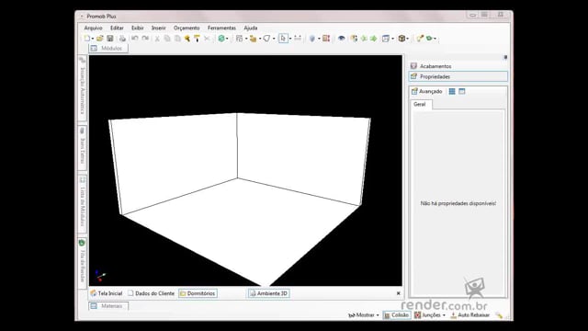Switch to the Dormitórios tab
Viewport: 588px width, 331px height.
coord(198,293)
